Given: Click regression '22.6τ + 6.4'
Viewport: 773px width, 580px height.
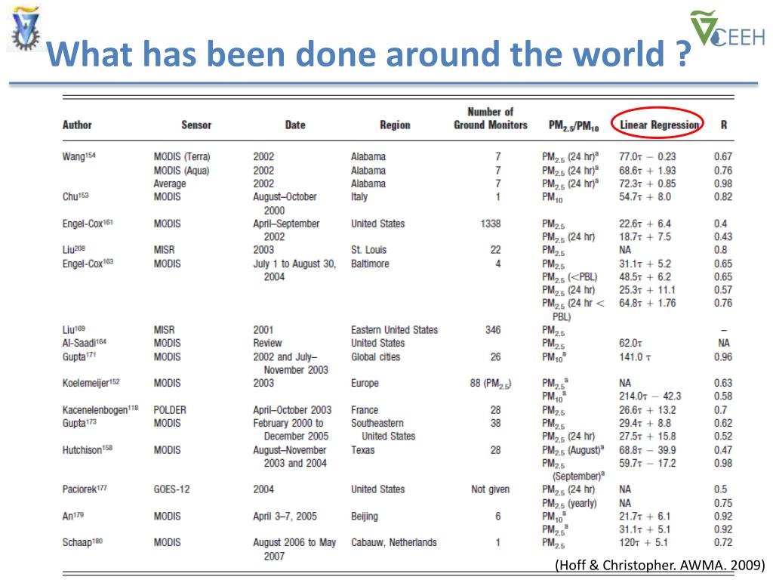Looking at the screenshot, I should coord(645,224).
